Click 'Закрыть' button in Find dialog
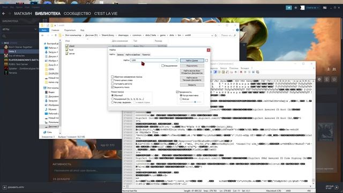Viewport: 343px width, 193px height. tap(192, 85)
